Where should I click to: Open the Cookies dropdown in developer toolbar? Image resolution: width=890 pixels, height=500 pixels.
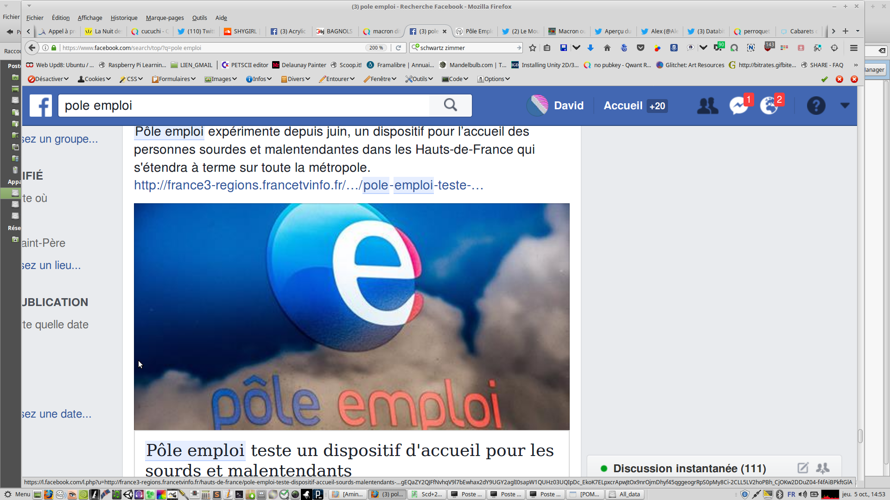pyautogui.click(x=95, y=79)
